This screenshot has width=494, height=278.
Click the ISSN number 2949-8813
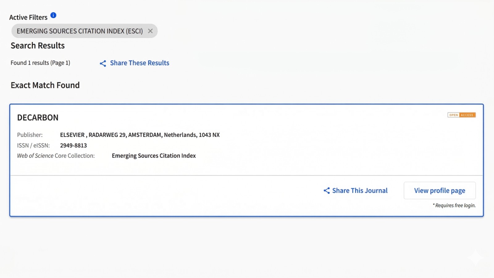pyautogui.click(x=73, y=145)
